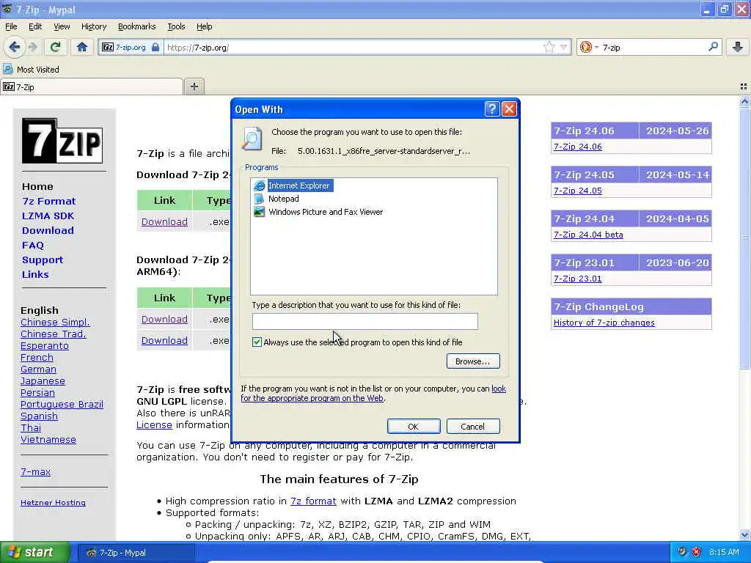Close the Open With dialog
Image resolution: width=751 pixels, height=563 pixels.
coord(509,109)
